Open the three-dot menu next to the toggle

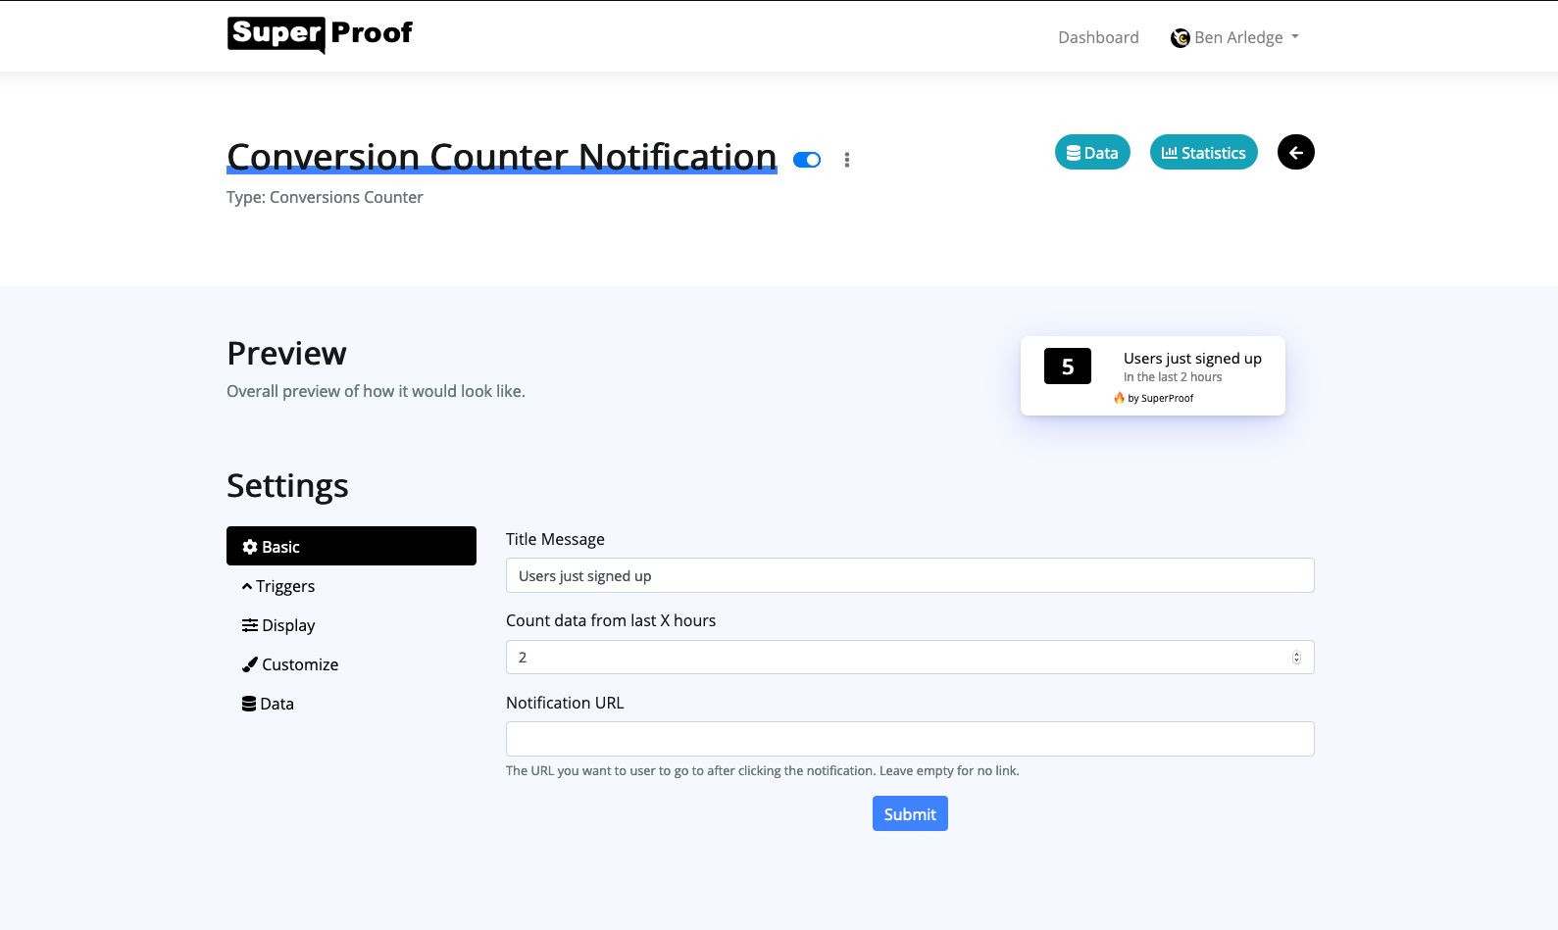[x=847, y=159]
